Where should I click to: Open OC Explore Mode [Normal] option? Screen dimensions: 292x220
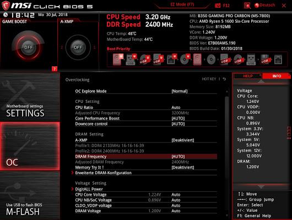[x=146, y=91]
